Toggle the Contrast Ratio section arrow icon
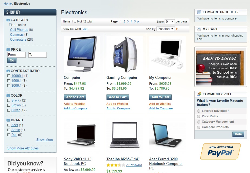250x173 pixels. pyautogui.click(x=8, y=71)
